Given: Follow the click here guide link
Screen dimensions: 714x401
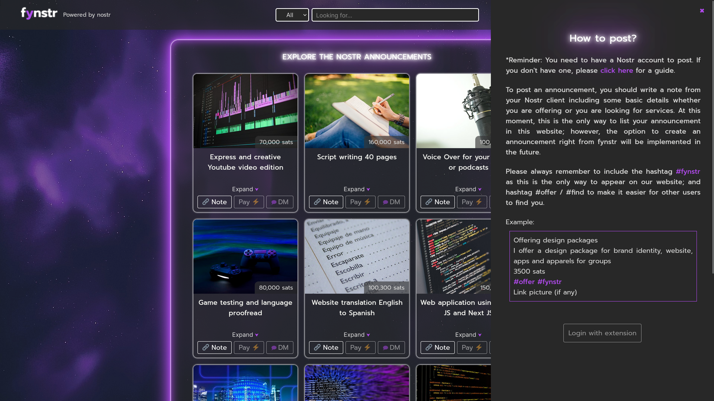Looking at the screenshot, I should [616, 71].
